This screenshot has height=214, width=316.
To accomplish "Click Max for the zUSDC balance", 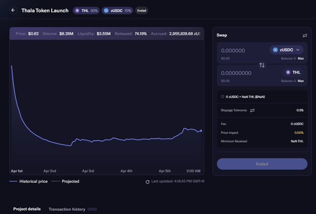I will (301, 58).
